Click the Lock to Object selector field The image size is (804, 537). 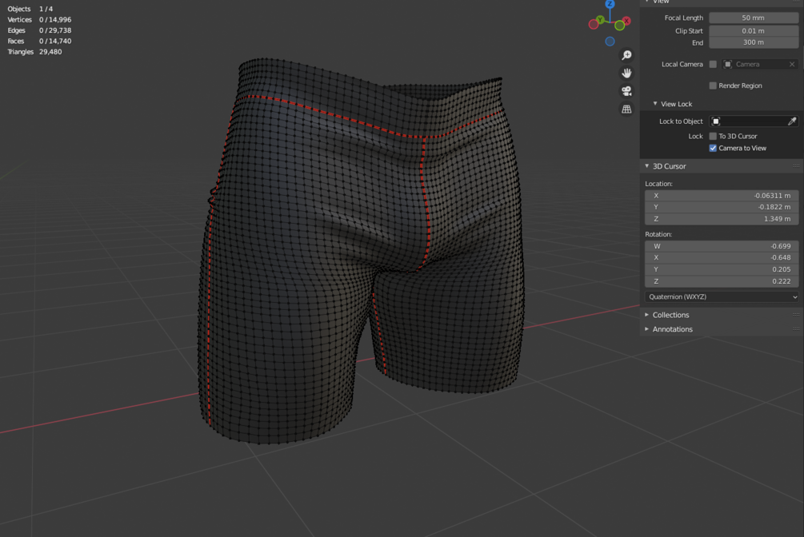pos(754,121)
